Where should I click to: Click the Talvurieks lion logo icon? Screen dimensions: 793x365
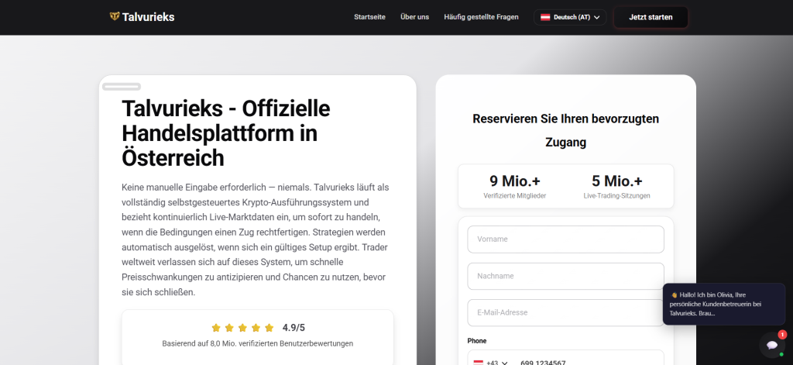pos(115,17)
